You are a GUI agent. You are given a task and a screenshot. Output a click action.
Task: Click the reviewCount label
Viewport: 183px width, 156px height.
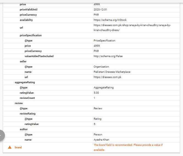click(27, 98)
